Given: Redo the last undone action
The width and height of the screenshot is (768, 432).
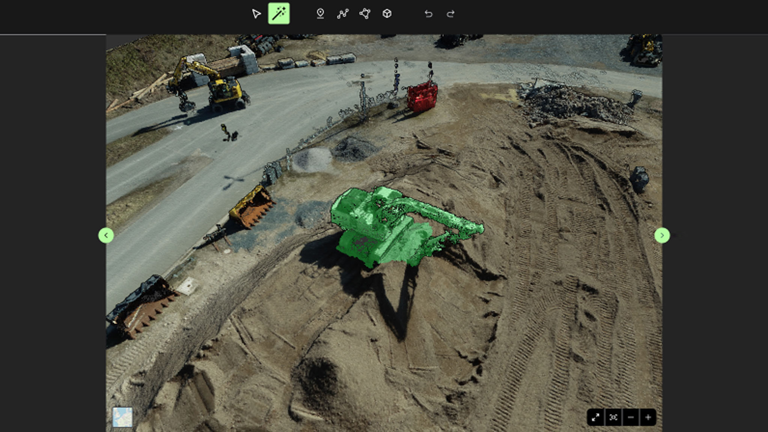Looking at the screenshot, I should pos(451,14).
